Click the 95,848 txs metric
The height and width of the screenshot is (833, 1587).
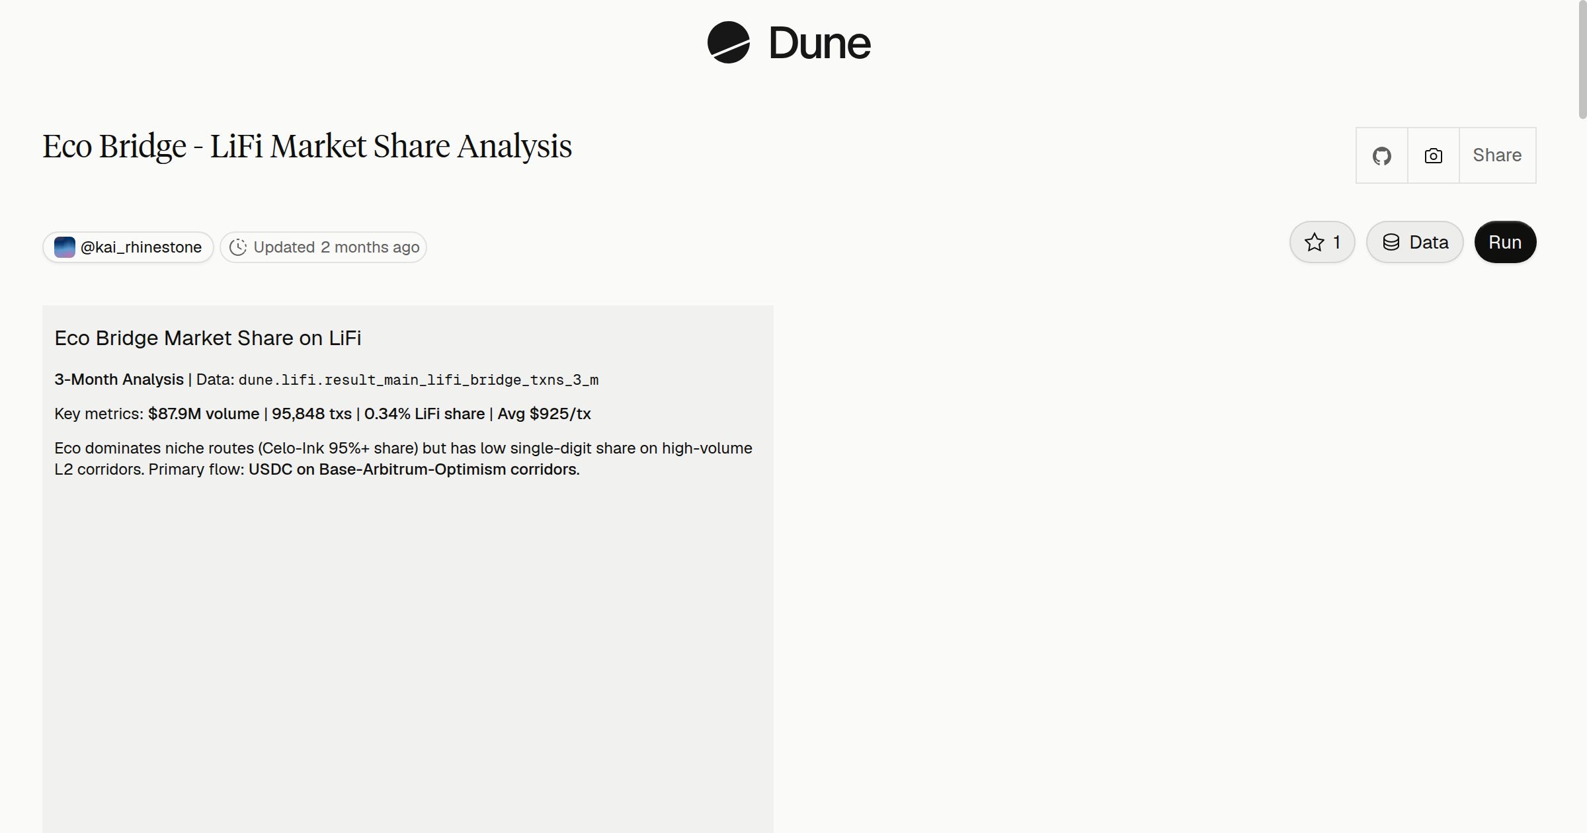pos(311,414)
